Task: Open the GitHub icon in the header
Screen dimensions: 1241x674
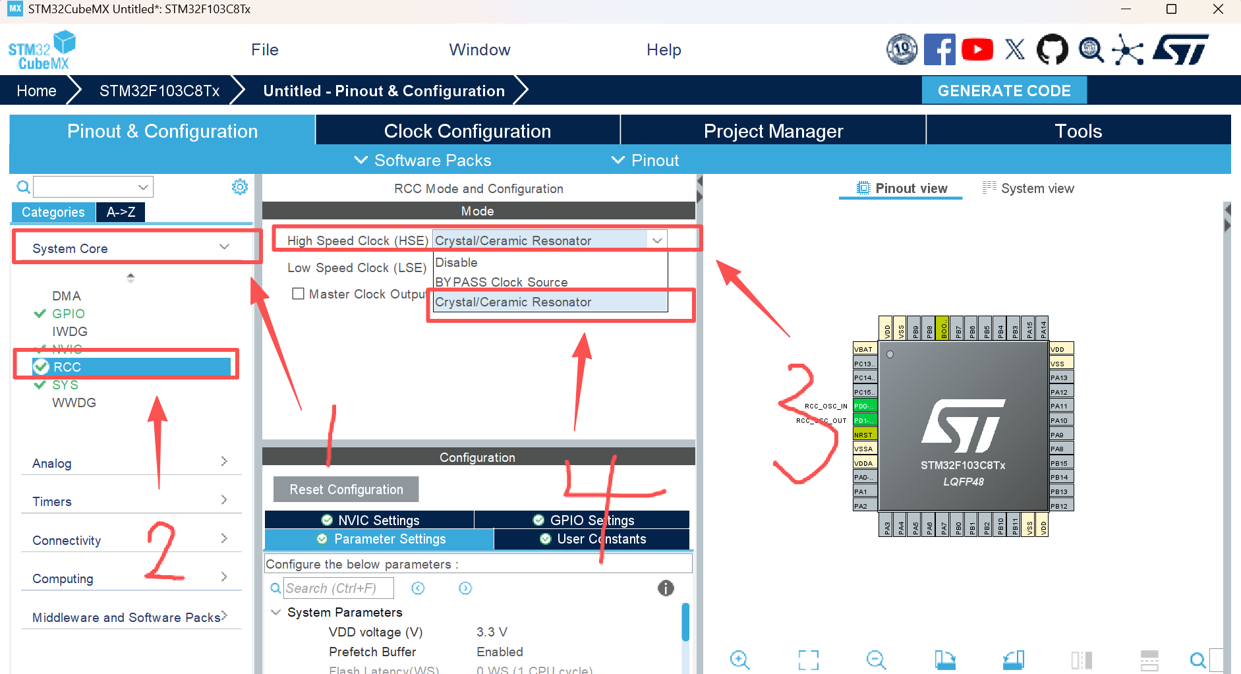Action: click(1052, 49)
